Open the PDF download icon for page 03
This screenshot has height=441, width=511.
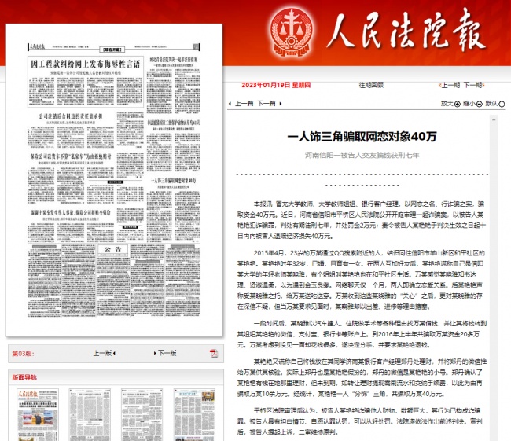point(214,353)
